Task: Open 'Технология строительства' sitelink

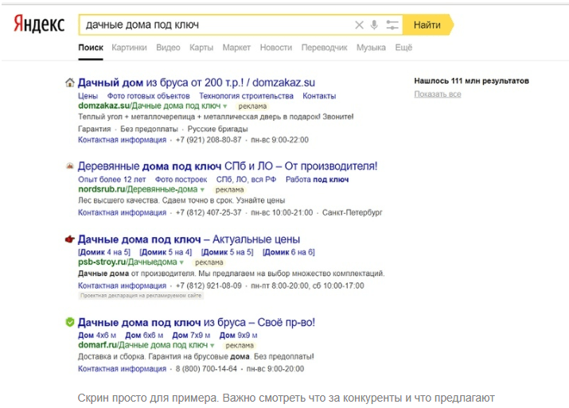Action: (x=246, y=96)
